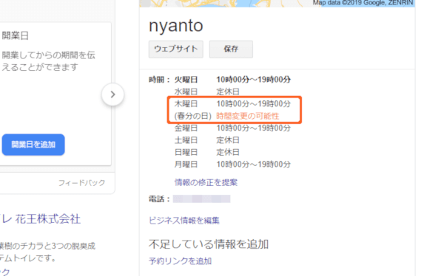The height and width of the screenshot is (276, 444).
Task: Click the フィードバック link
Action: (82, 183)
